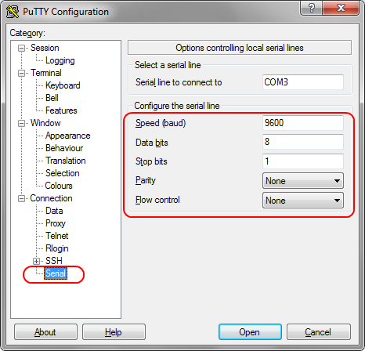This screenshot has width=365, height=351.
Task: Select Colours in the category tree
Action: (x=59, y=186)
